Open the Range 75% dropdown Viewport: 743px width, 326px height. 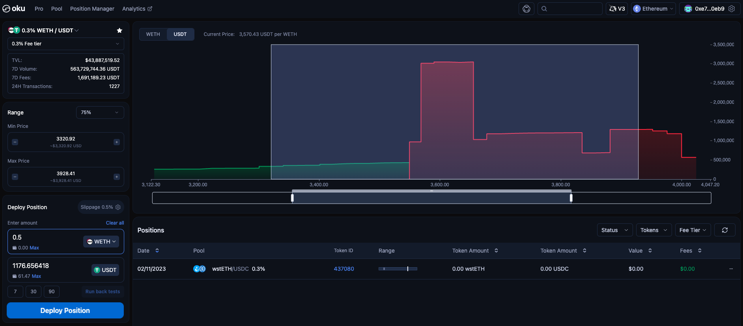pos(100,112)
